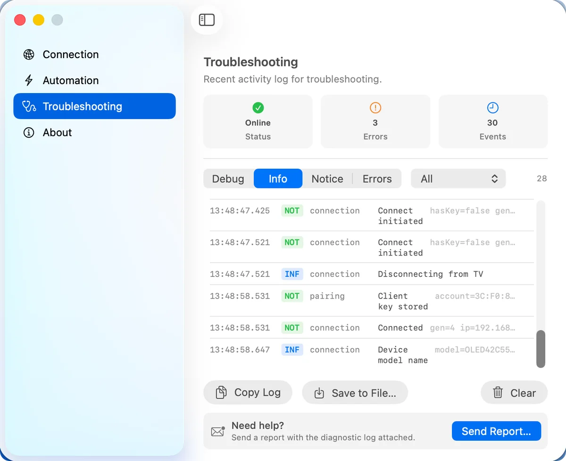The width and height of the screenshot is (566, 461).
Task: Clear the activity log
Action: click(514, 393)
